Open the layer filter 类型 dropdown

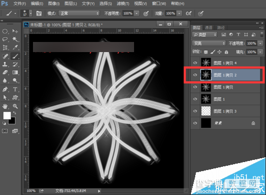205,35
